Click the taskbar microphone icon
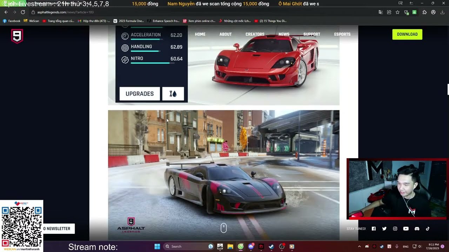The width and height of the screenshot is (449, 252). click(397, 246)
